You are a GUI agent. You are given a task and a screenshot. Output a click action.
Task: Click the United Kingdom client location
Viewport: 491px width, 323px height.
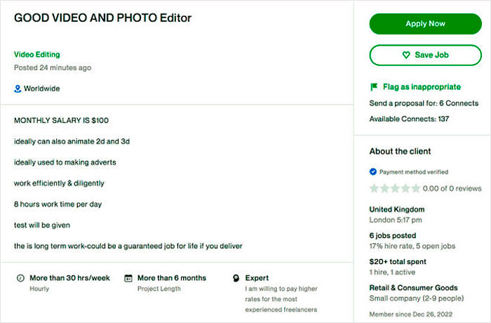click(397, 209)
